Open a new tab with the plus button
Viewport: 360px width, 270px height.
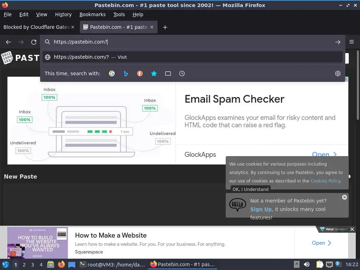(165, 27)
